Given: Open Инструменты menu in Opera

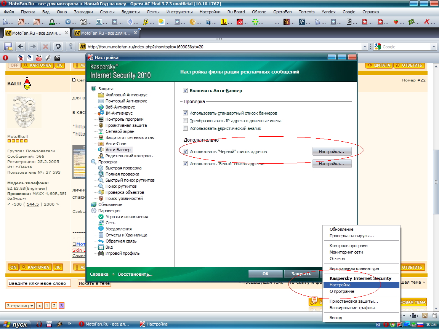Looking at the screenshot, I should click(179, 12).
